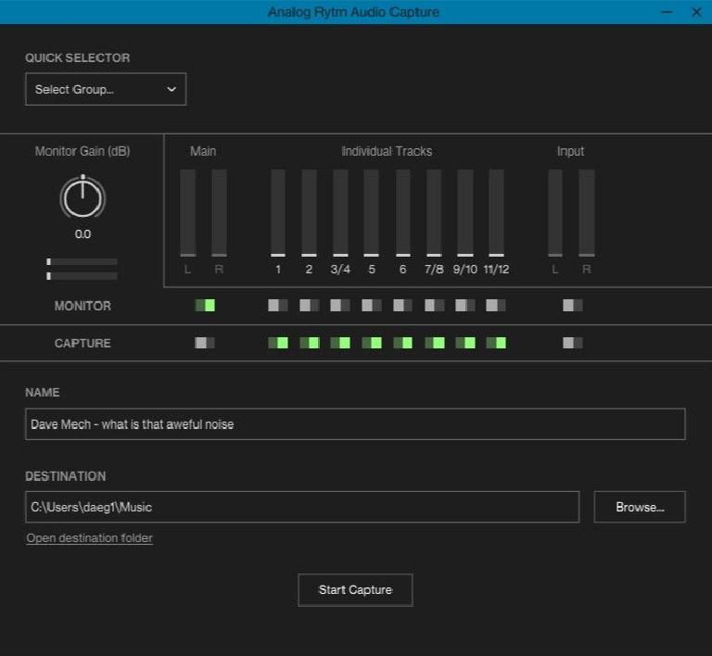Click the 0.0 gain value
The height and width of the screenshot is (656, 712).
[x=83, y=234]
